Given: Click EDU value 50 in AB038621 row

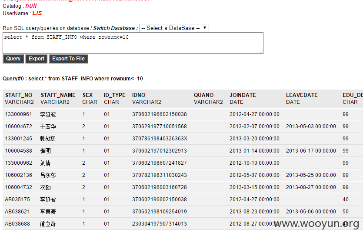Looking at the screenshot, I should point(346,212).
